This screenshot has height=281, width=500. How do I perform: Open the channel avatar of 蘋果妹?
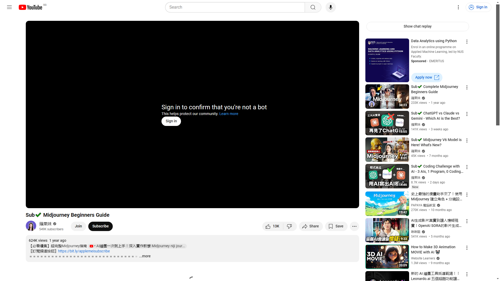(31, 226)
